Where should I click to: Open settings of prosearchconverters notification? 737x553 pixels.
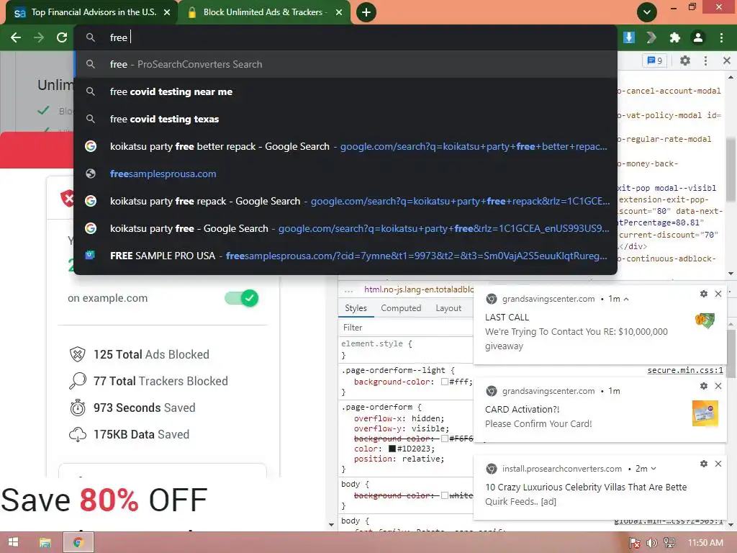pyautogui.click(x=704, y=464)
